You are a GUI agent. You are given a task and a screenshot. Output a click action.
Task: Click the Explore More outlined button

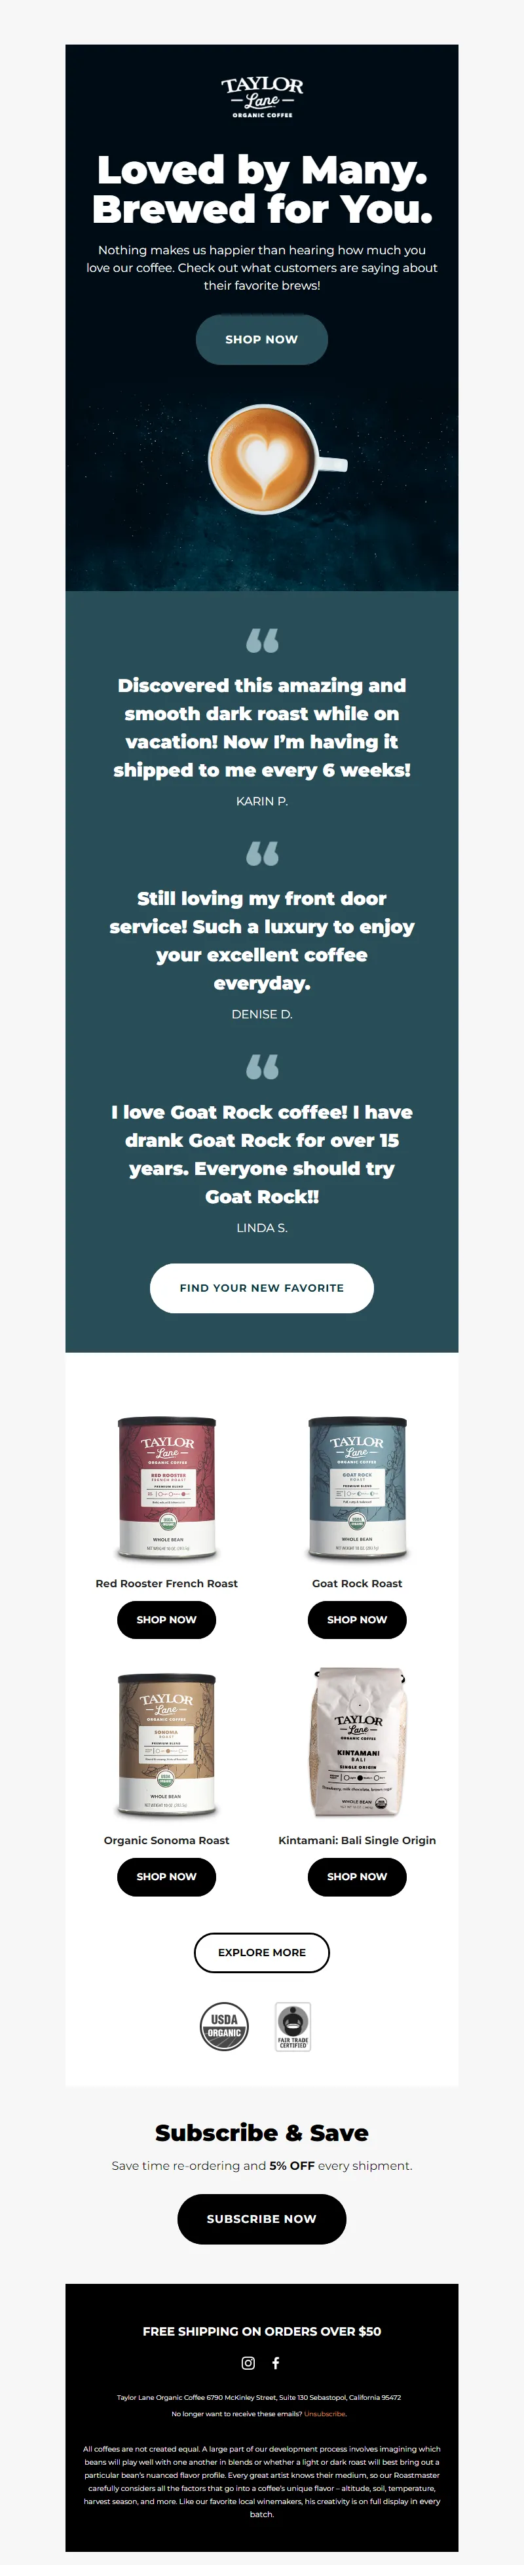click(261, 1952)
